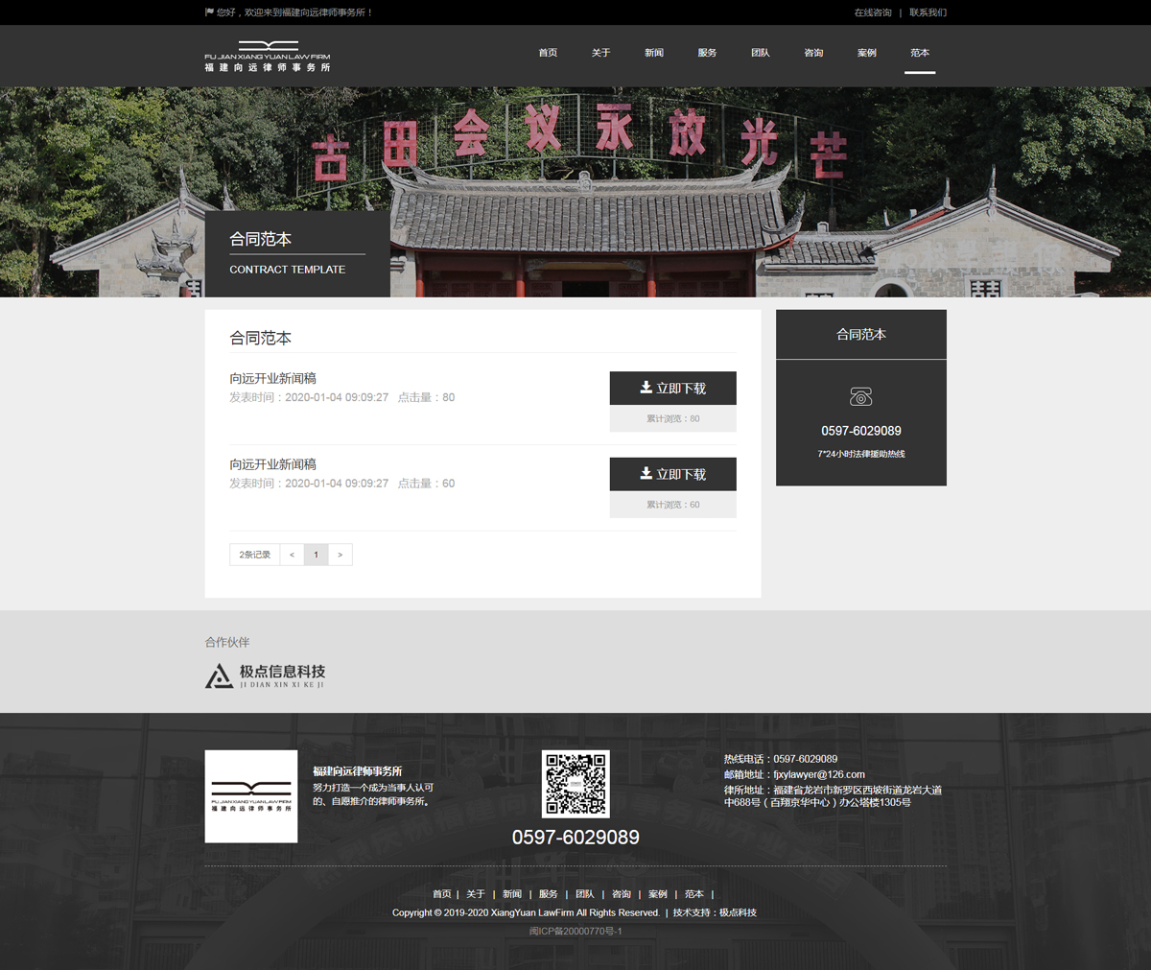
Task: Download the first 向远开业新闻稿 document
Action: pyautogui.click(x=672, y=389)
